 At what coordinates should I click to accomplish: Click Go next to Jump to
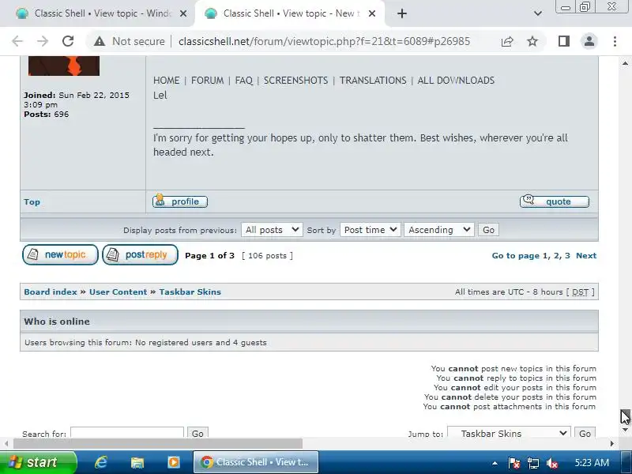(x=585, y=433)
